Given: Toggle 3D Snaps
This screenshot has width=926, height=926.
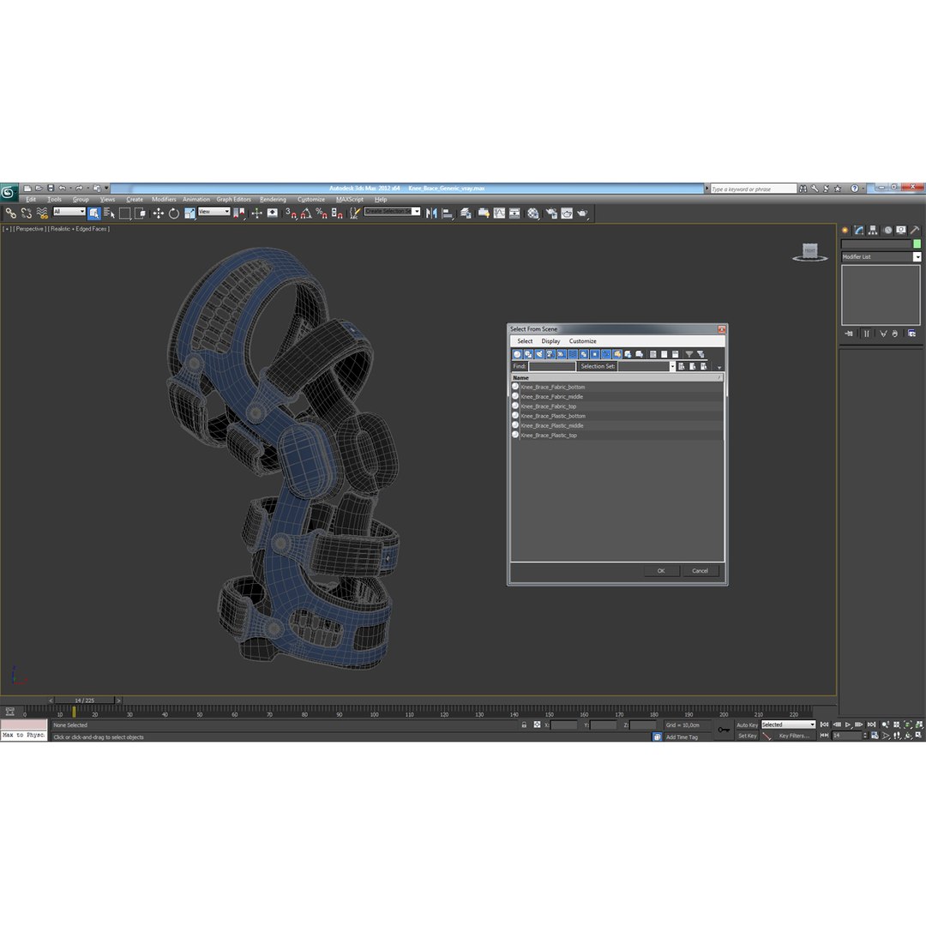Looking at the screenshot, I should coord(291,213).
